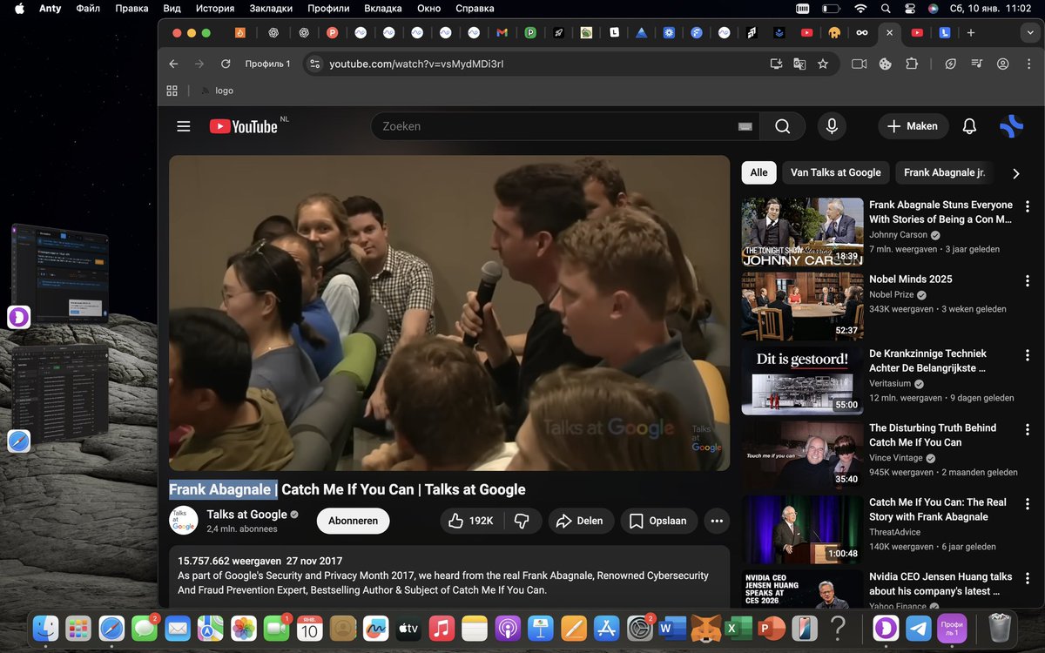Click the Maken create button

(x=913, y=126)
